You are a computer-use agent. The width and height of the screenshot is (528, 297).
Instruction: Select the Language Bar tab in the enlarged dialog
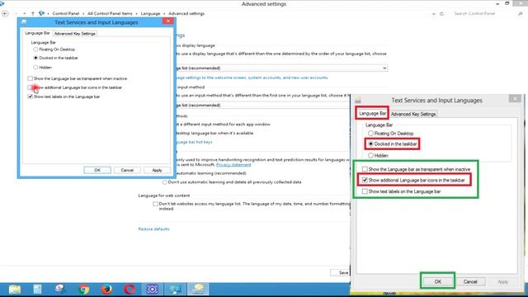pos(372,114)
